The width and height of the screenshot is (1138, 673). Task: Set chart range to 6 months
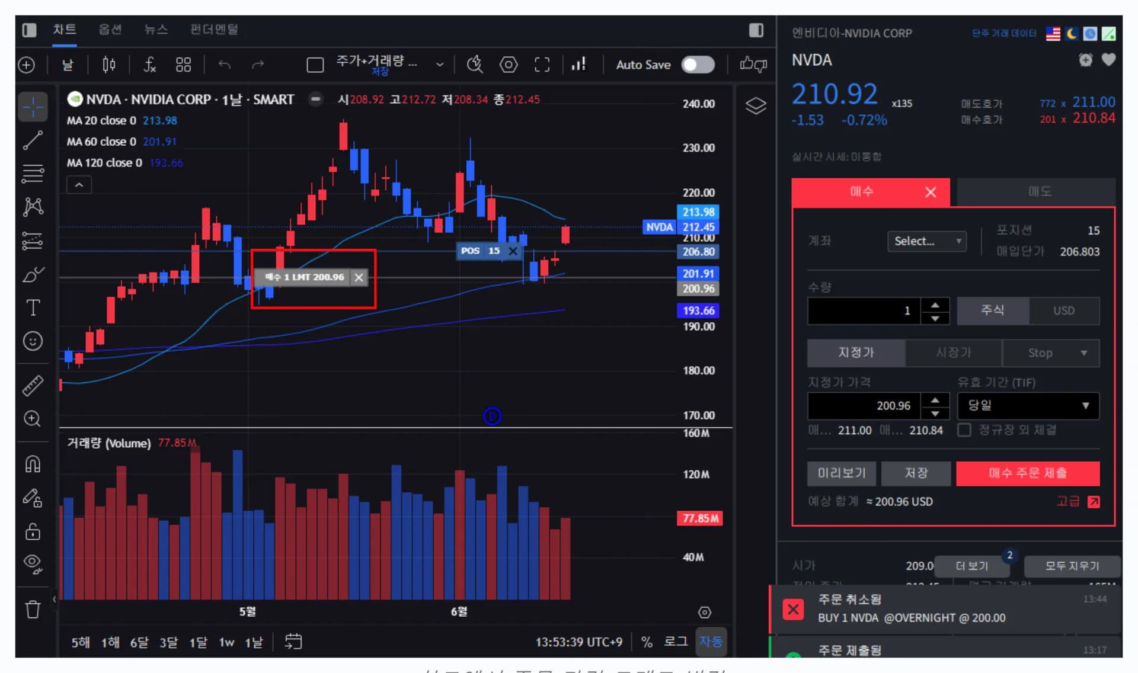click(139, 642)
